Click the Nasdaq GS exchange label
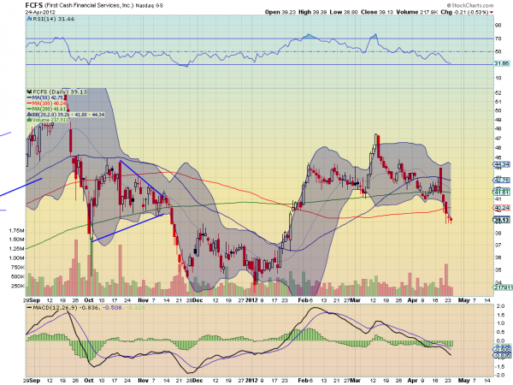Viewport: 513px width, 385px height. (x=149, y=6)
